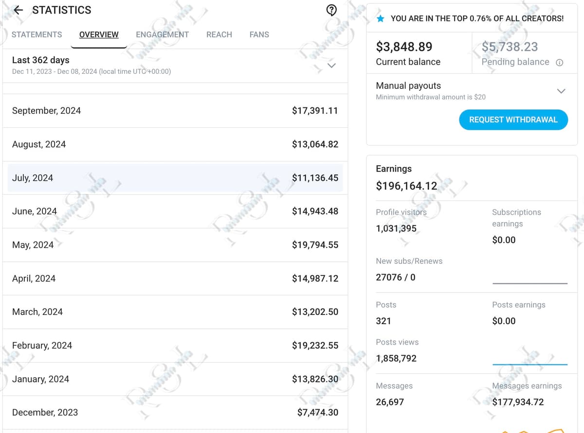Click the Posts views statistic

(396, 358)
